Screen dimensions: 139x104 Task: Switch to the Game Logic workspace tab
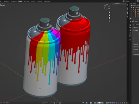(26, 1)
